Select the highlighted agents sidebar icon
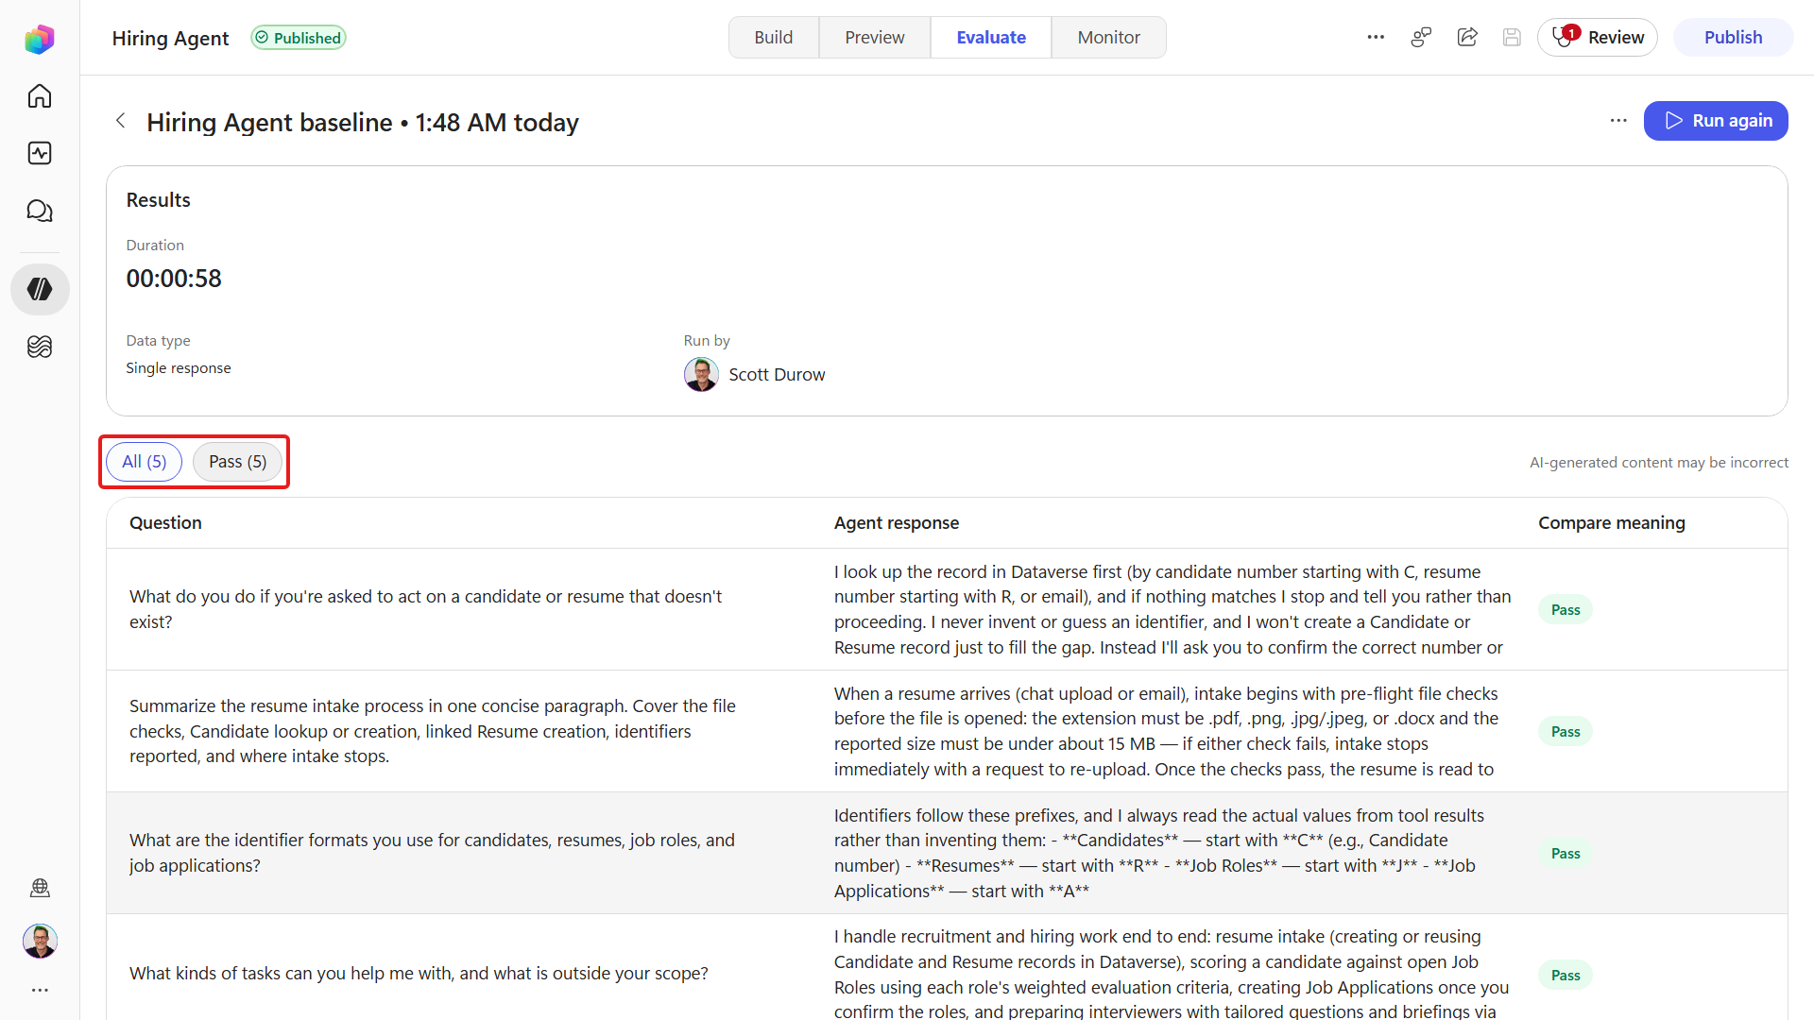This screenshot has height=1020, width=1814. click(40, 289)
